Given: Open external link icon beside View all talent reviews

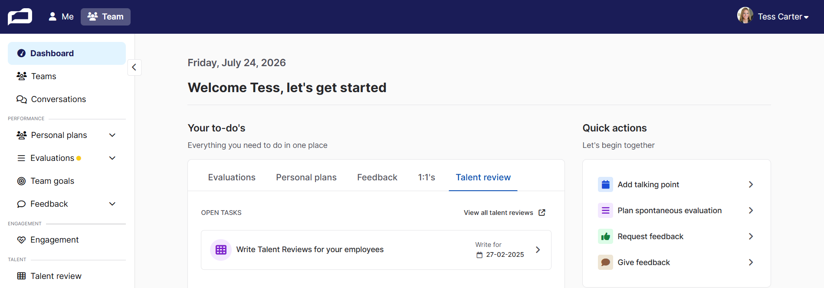Looking at the screenshot, I should (x=542, y=213).
